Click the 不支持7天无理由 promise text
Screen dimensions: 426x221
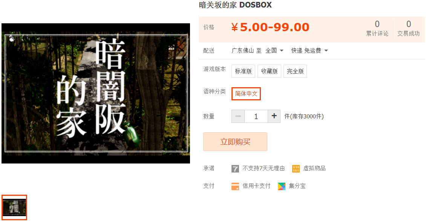(x=264, y=168)
